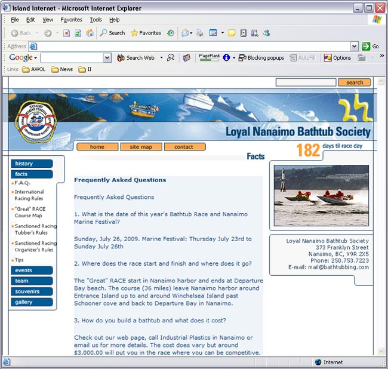
Task: Open the Edit menu
Action: point(30,20)
